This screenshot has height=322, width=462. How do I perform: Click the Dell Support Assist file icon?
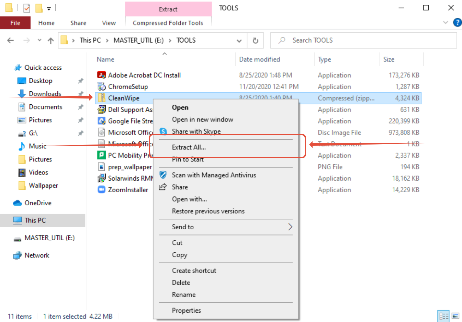tap(101, 110)
